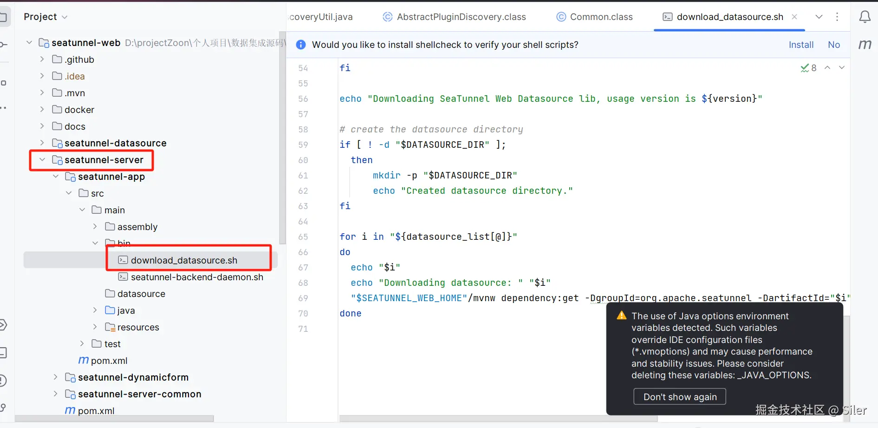
Task: Expand the docker folder
Action: point(42,110)
